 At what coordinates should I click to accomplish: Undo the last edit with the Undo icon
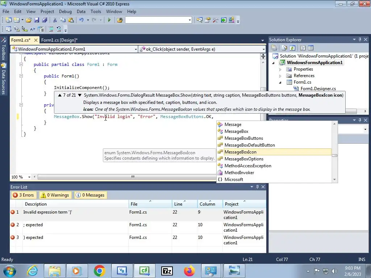[82, 20]
